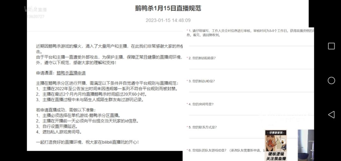Click the line starting 主播在鹅鸭杀分区进行开播
Image resolution: width=341 pixels, height=161 pixels.
[107, 83]
